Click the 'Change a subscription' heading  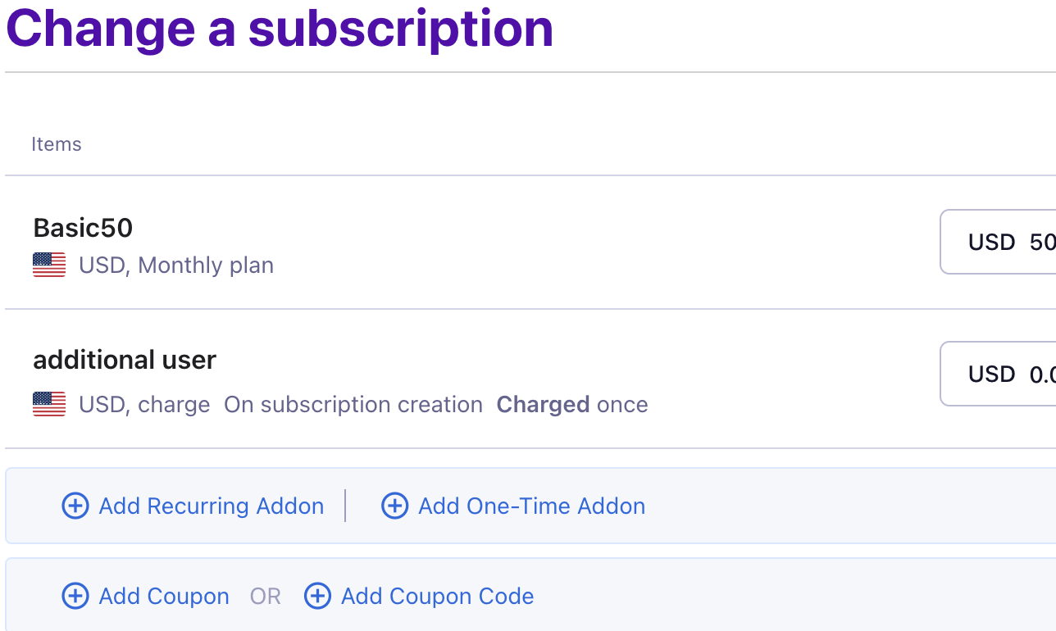tap(280, 28)
